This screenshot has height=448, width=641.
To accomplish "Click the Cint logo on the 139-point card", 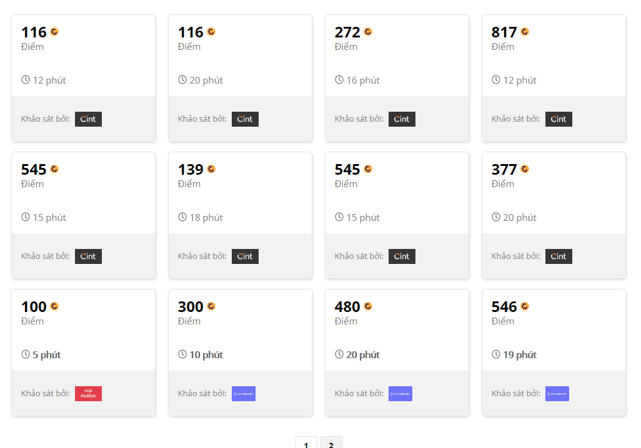I will tap(245, 256).
